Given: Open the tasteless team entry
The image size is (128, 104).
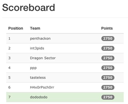Looking at the screenshot, I should coord(38,77).
